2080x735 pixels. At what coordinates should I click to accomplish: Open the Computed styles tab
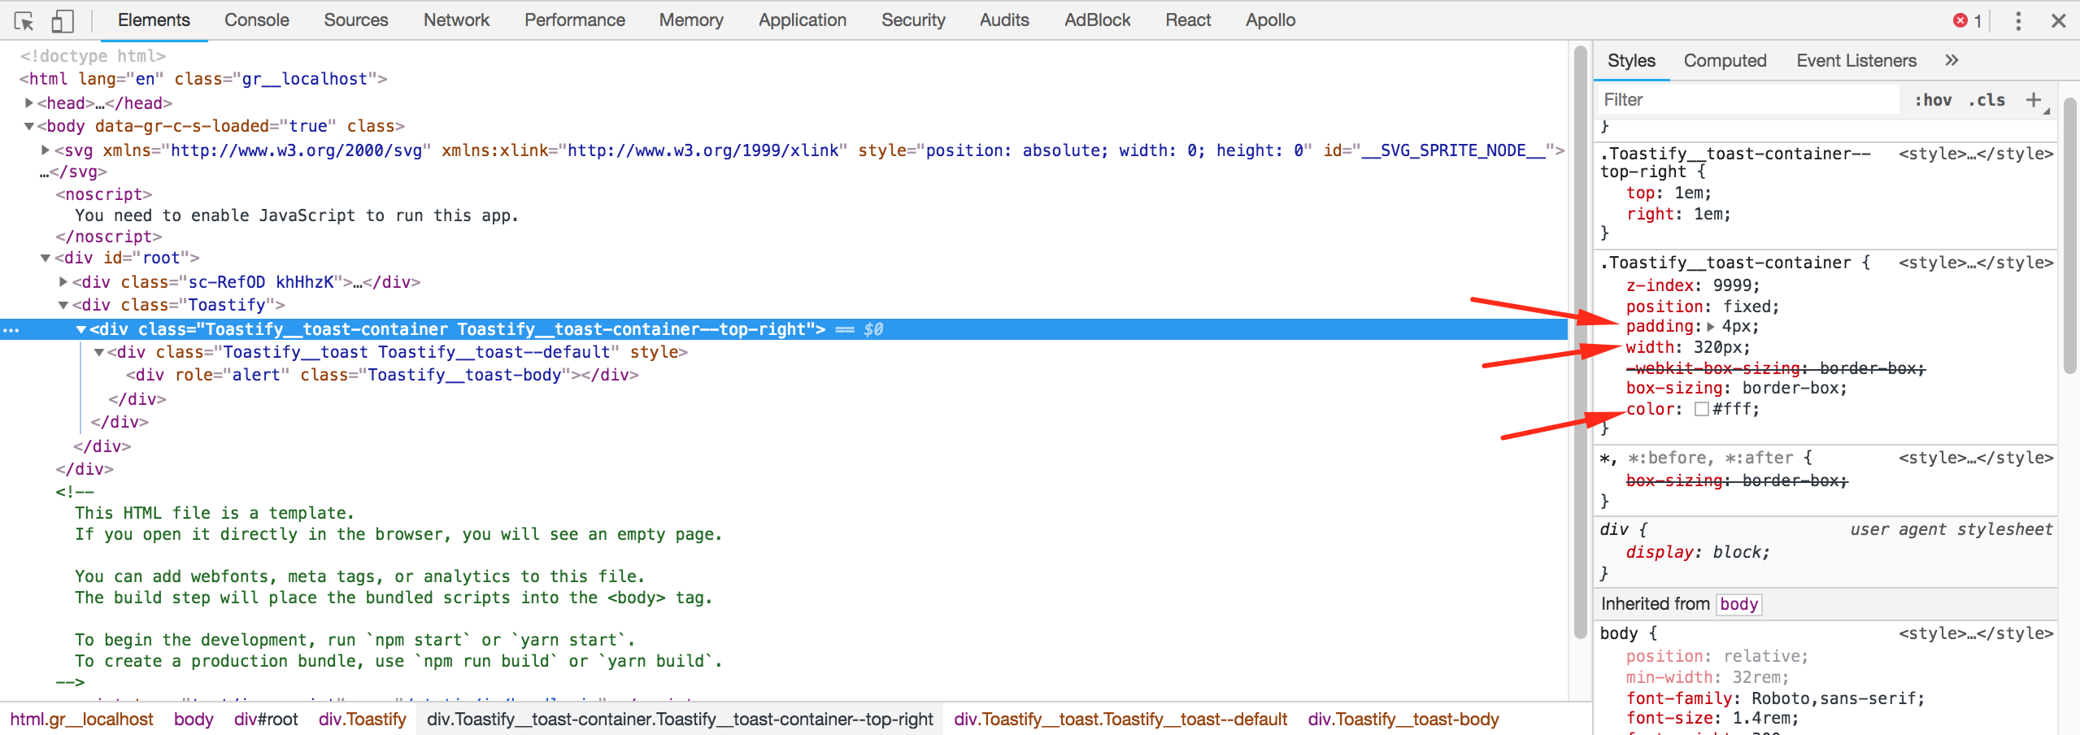(x=1724, y=59)
